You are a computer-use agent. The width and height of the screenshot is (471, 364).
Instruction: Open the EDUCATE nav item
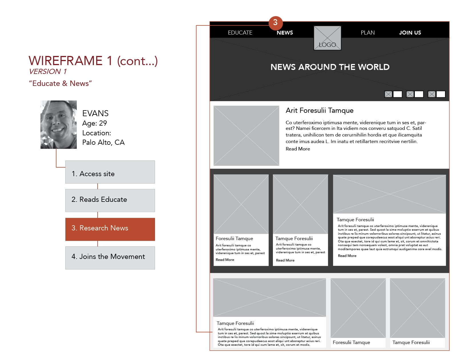[240, 33]
